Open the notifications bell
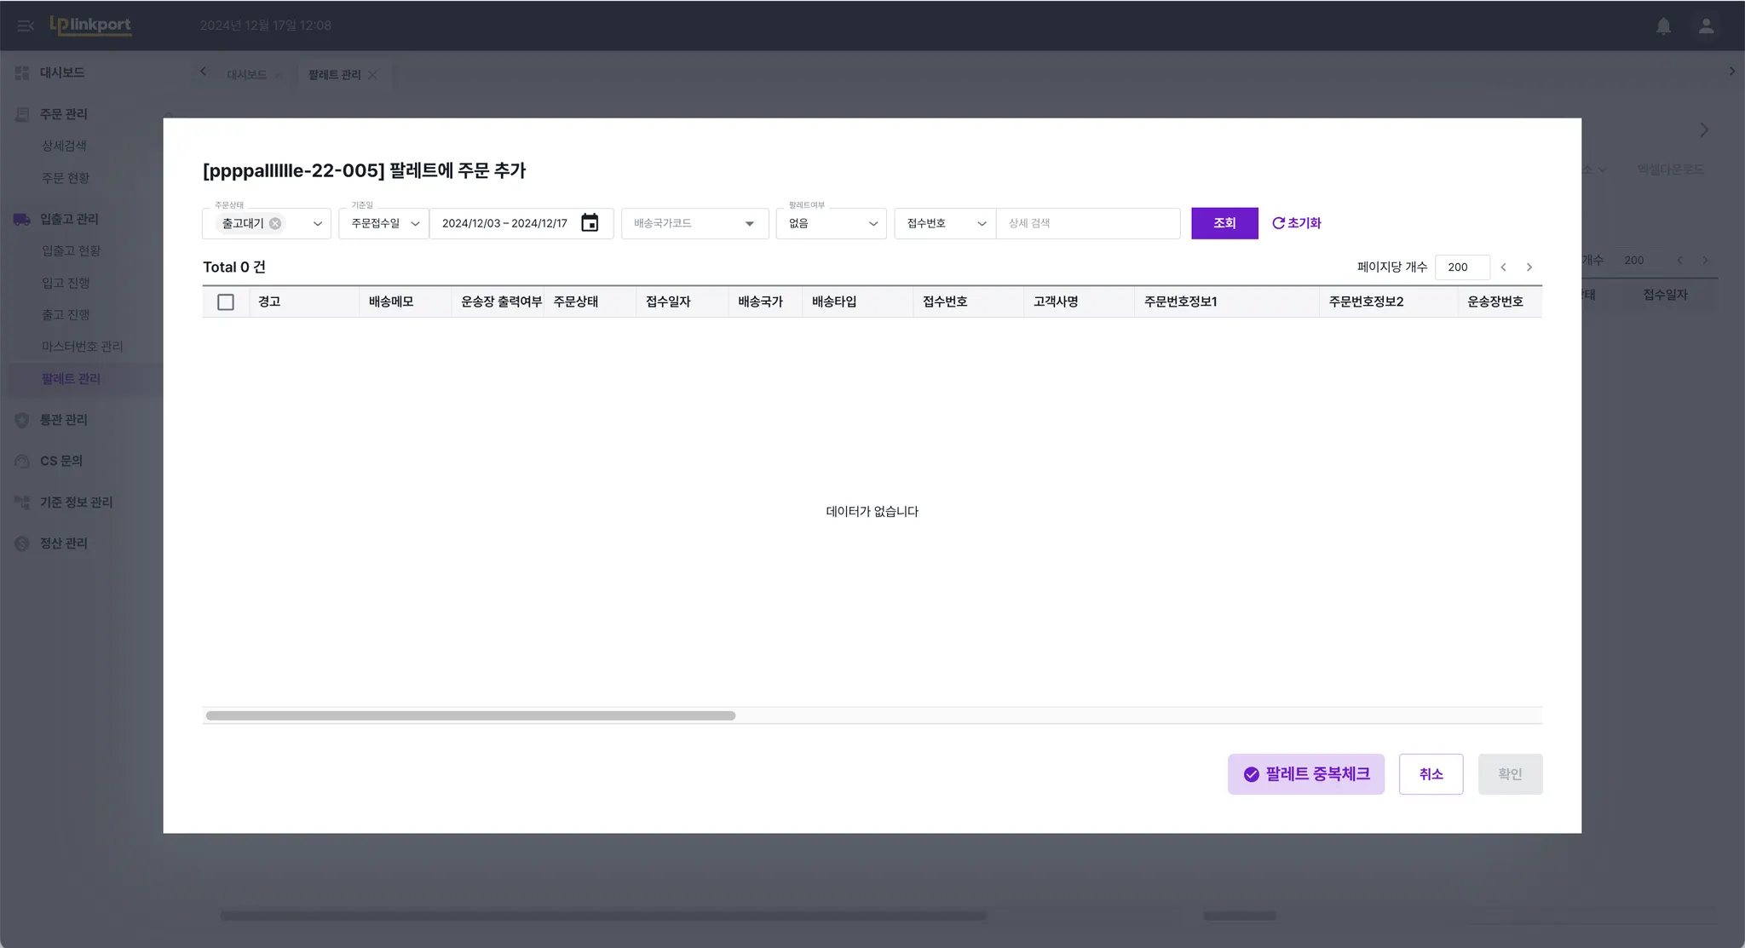This screenshot has width=1745, height=948. (1663, 26)
